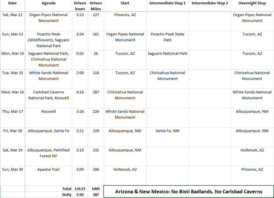Select the Overnight Stop column header

[252, 3]
